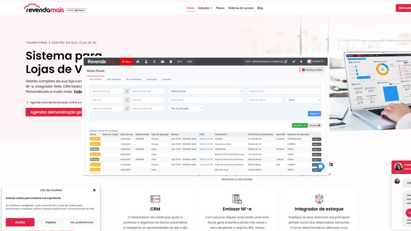The image size is (411, 231).
Task: Click the person icon in the dark toolbar
Action: click(146, 62)
